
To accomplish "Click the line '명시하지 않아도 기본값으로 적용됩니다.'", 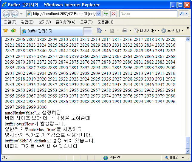I will pos(48,135).
